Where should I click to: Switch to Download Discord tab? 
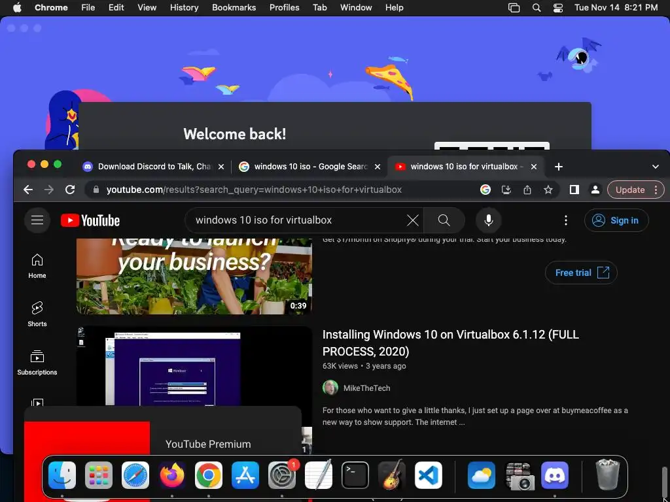click(147, 167)
